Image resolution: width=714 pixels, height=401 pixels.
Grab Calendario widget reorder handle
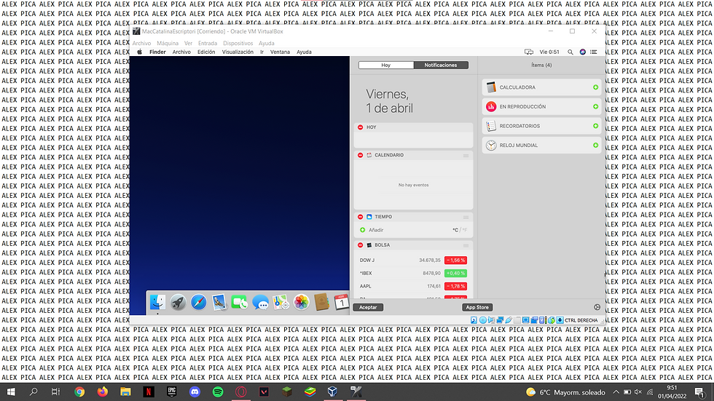tap(466, 156)
